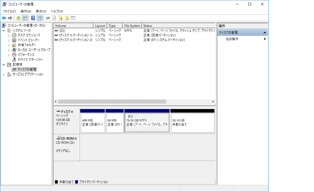Screen dimensions: 314x192
Task: Expand the ローカル ユーザーとグループ chevron
Action: coord(9,50)
